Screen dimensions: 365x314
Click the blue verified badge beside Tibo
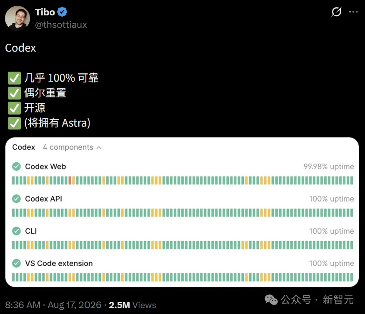(x=62, y=12)
